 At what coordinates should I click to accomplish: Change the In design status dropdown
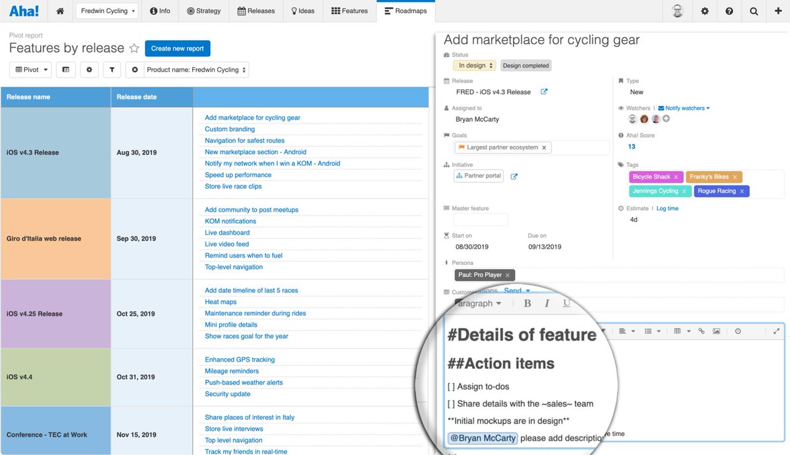(x=474, y=65)
